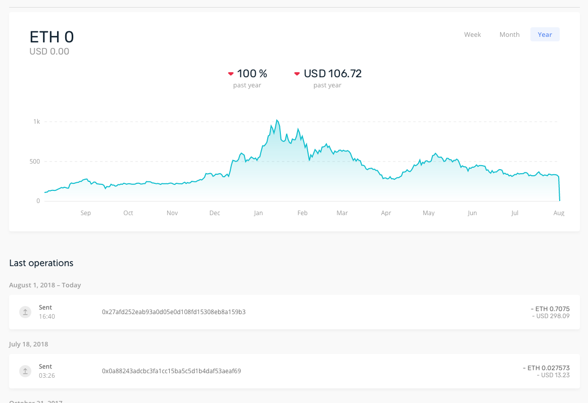
Task: Switch to the Month chart view
Action: pos(509,34)
